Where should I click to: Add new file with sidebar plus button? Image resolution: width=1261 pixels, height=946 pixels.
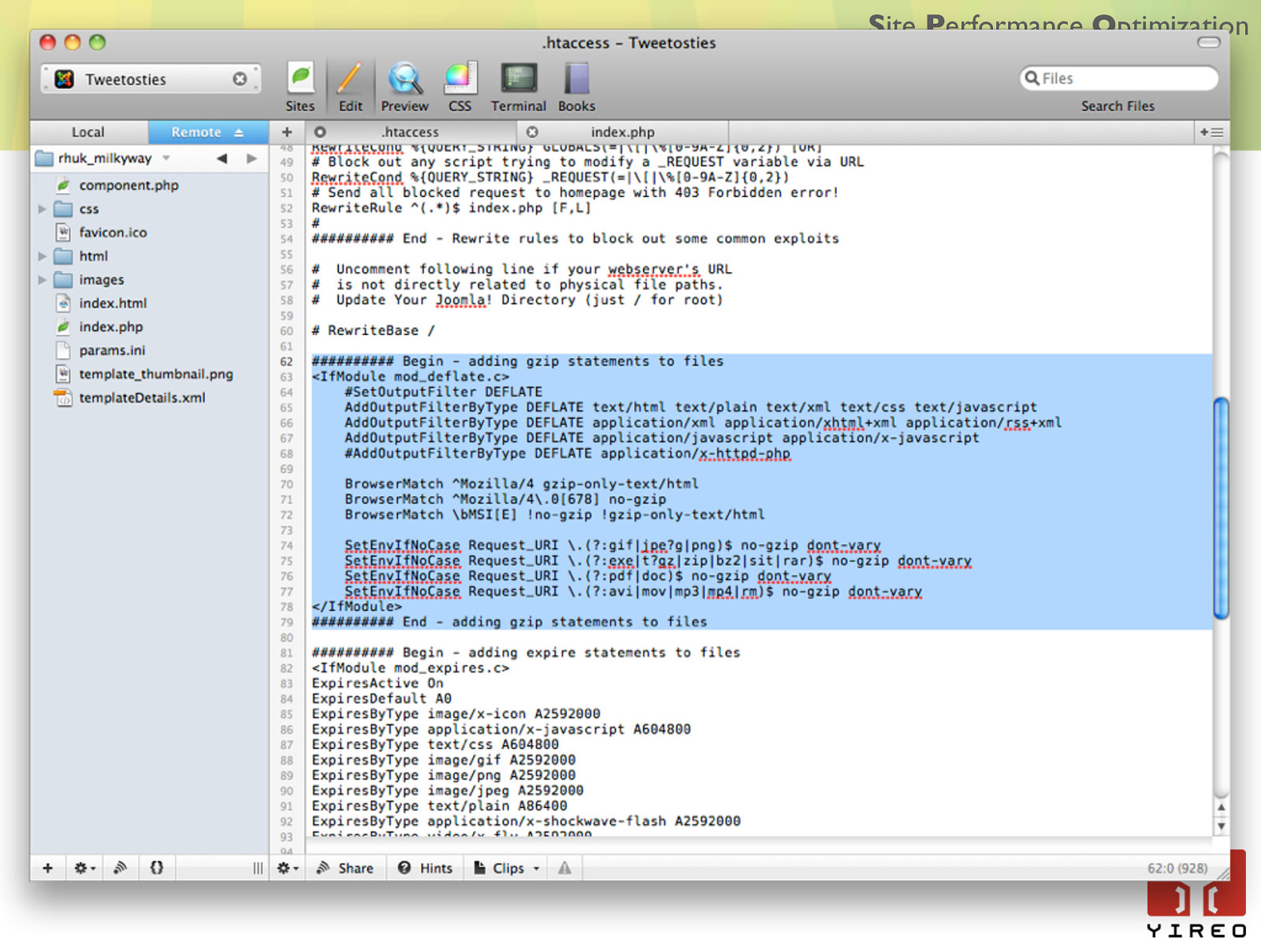pyautogui.click(x=48, y=868)
